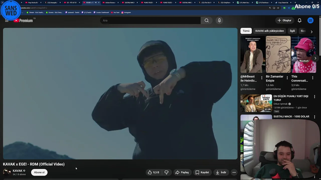Image resolution: width=321 pixels, height=180 pixels.
Task: Open MrBeast Heimlich short thumbnail
Action: [x=253, y=54]
